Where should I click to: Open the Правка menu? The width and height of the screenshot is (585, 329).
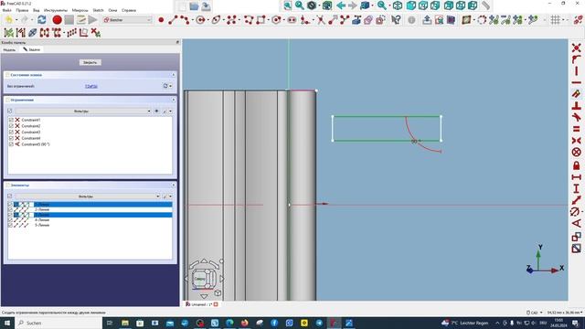pos(22,10)
